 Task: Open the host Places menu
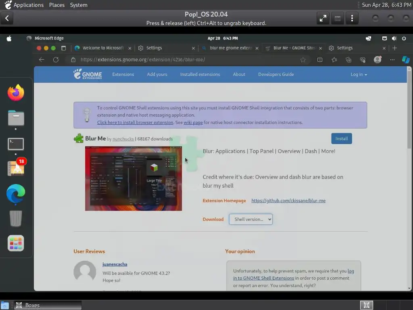[56, 5]
